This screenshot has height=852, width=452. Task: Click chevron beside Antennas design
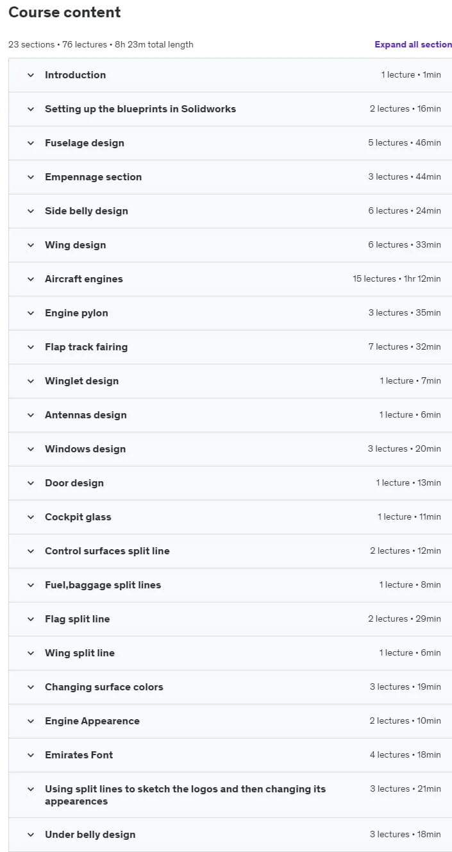[x=30, y=415]
